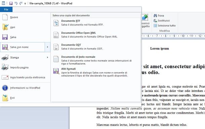The height and width of the screenshot is (129, 205).
Task: Click the Office Open XML docx icon
Action: [x=56, y=35]
